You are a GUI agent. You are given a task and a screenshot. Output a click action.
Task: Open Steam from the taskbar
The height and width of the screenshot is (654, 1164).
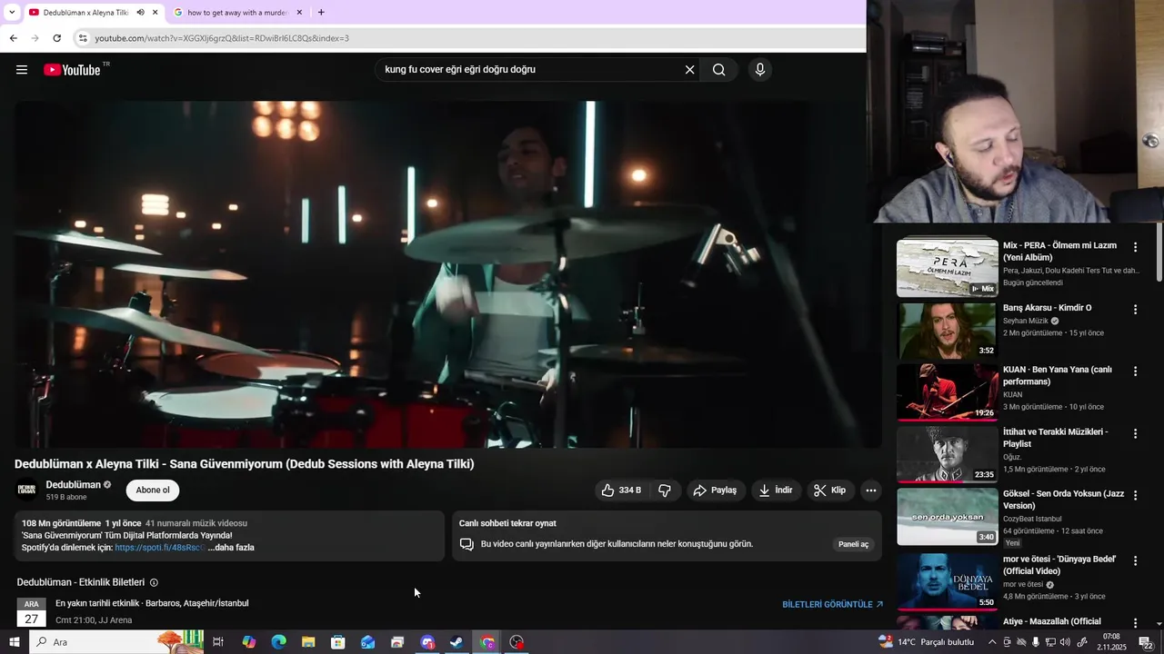[457, 642]
